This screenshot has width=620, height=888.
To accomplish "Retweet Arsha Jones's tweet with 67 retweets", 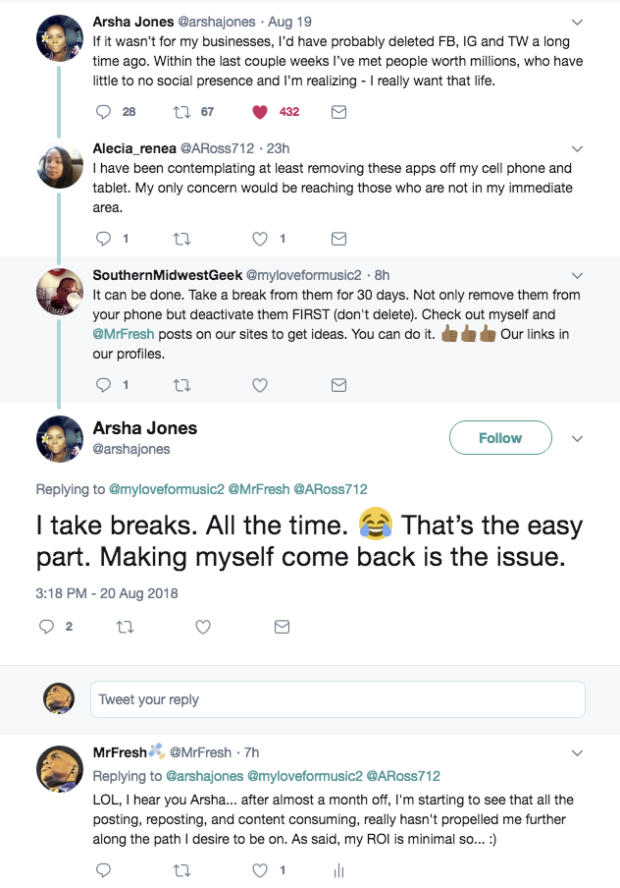I will click(x=181, y=112).
